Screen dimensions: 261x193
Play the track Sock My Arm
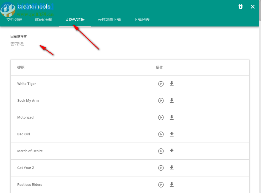[161, 101]
